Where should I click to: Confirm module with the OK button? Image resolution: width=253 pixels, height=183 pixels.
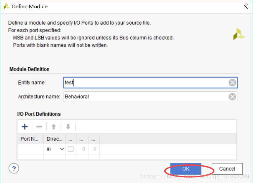(186, 169)
